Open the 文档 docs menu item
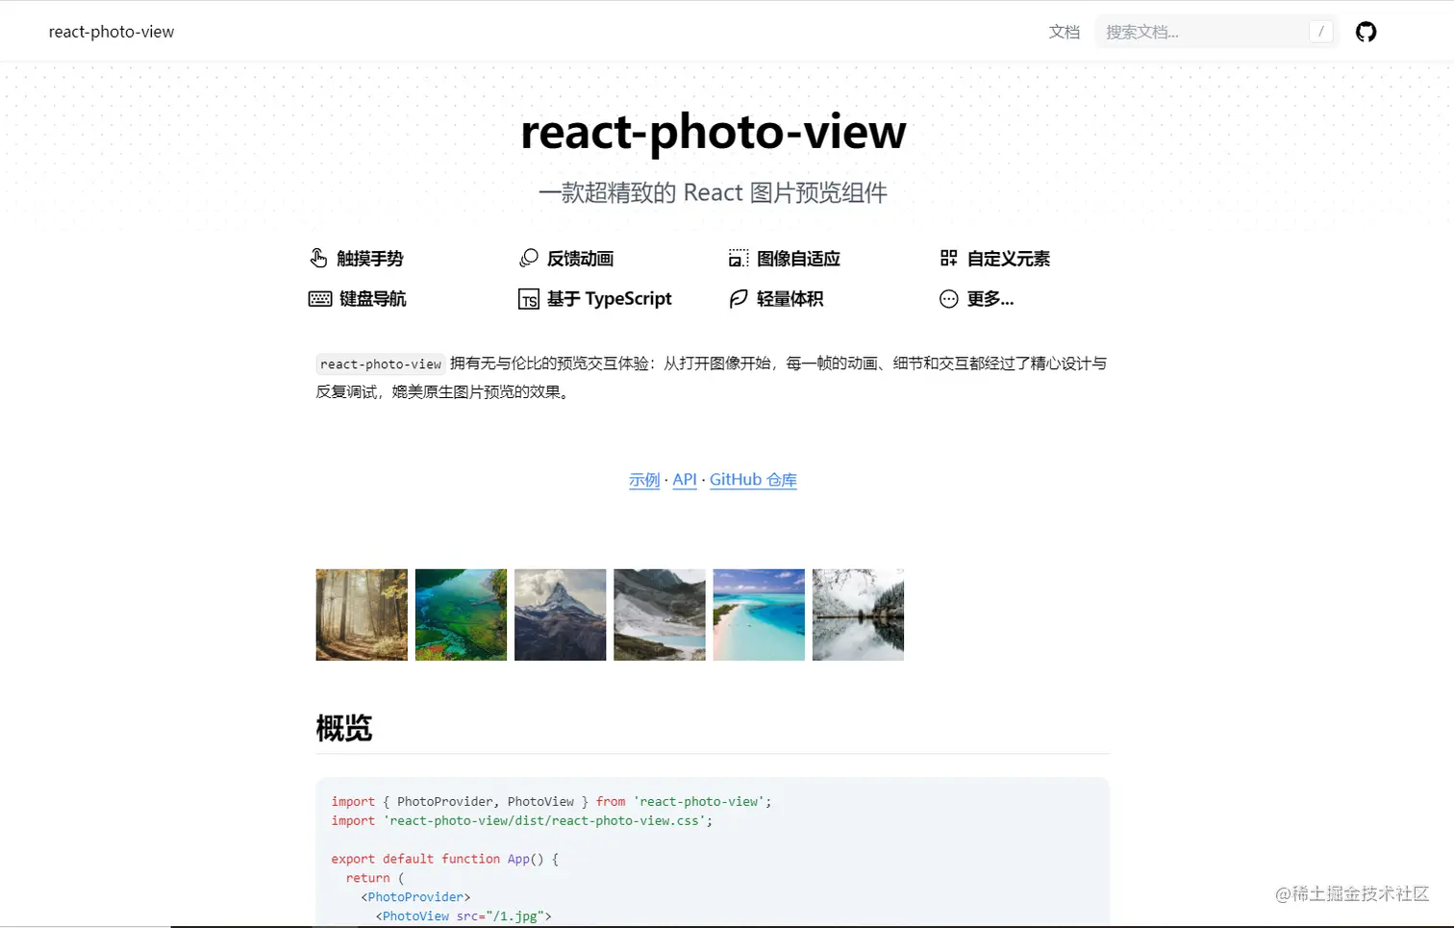 pyautogui.click(x=1064, y=32)
